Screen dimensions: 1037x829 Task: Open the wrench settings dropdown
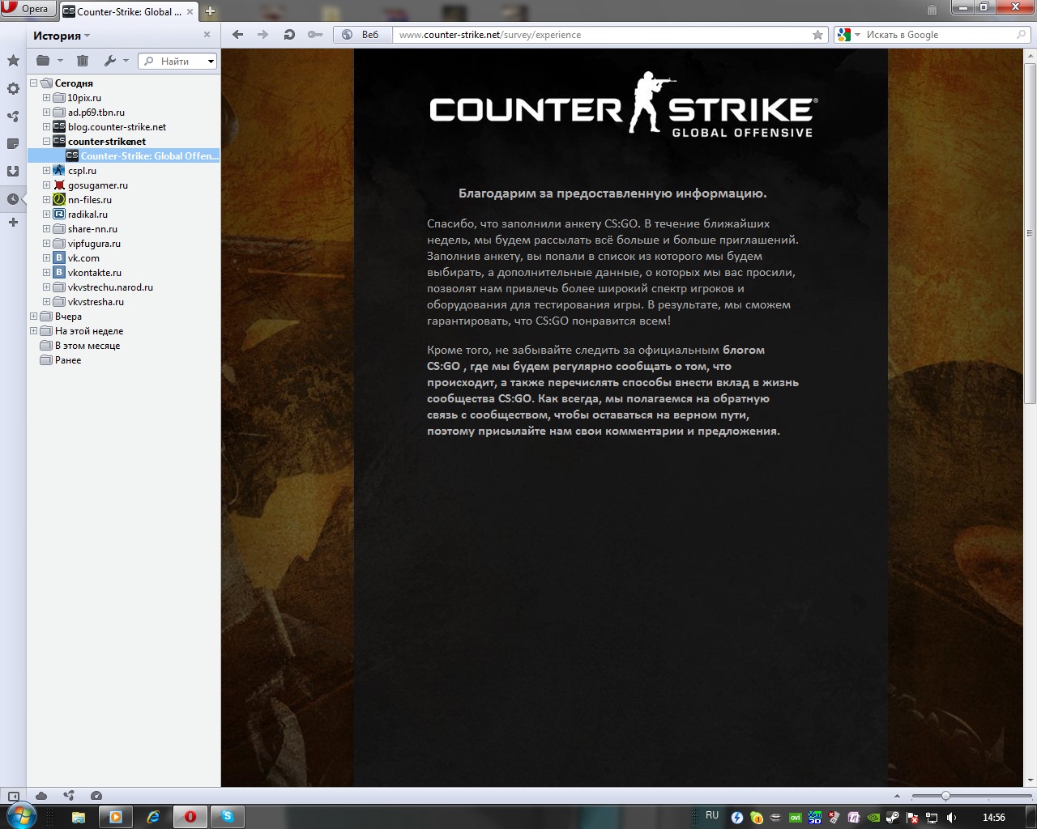[117, 61]
